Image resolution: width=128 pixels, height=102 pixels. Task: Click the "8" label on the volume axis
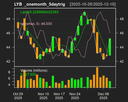(x=9, y=72)
